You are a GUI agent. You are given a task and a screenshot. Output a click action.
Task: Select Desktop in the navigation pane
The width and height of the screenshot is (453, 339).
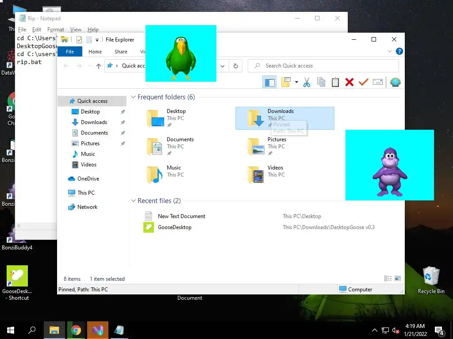90,112
